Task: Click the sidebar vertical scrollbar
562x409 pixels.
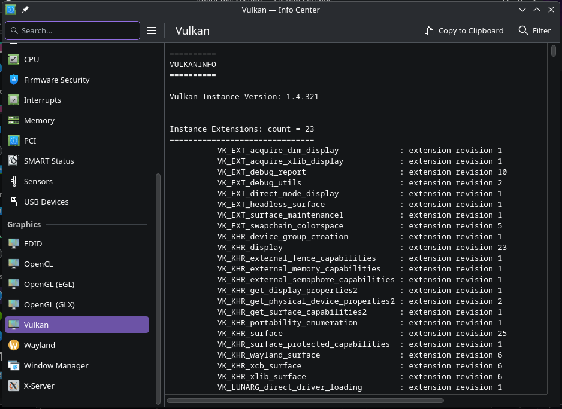Action: (158, 287)
